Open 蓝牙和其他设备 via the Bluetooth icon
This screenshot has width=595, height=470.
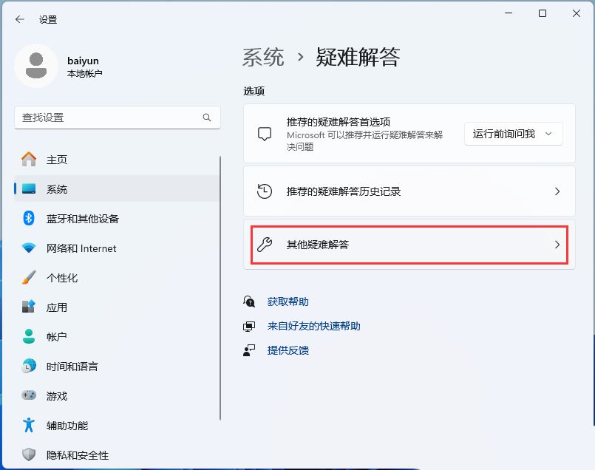coord(28,218)
